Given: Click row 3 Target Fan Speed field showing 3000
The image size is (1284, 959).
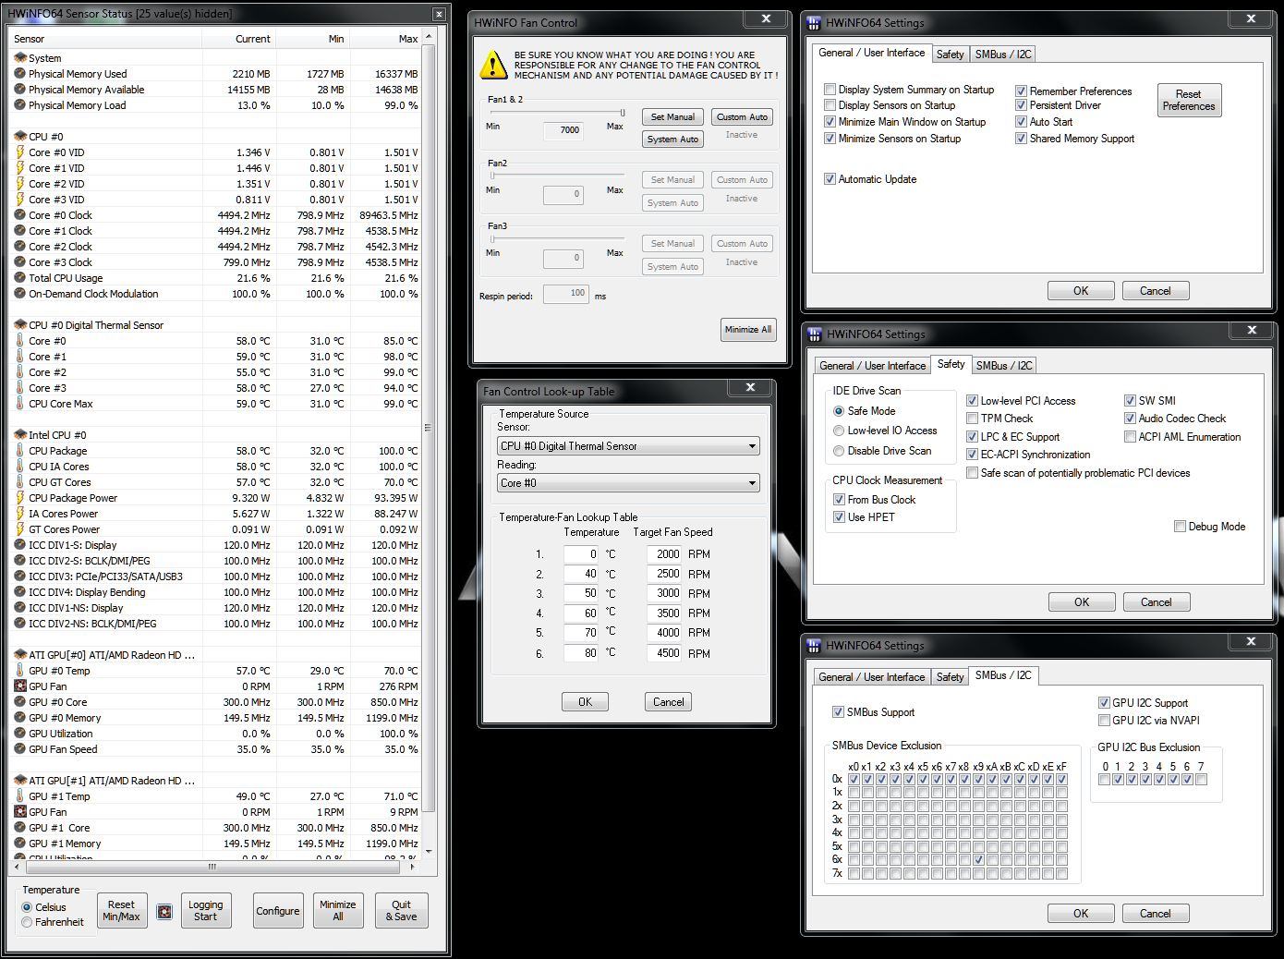Looking at the screenshot, I should pos(664,593).
